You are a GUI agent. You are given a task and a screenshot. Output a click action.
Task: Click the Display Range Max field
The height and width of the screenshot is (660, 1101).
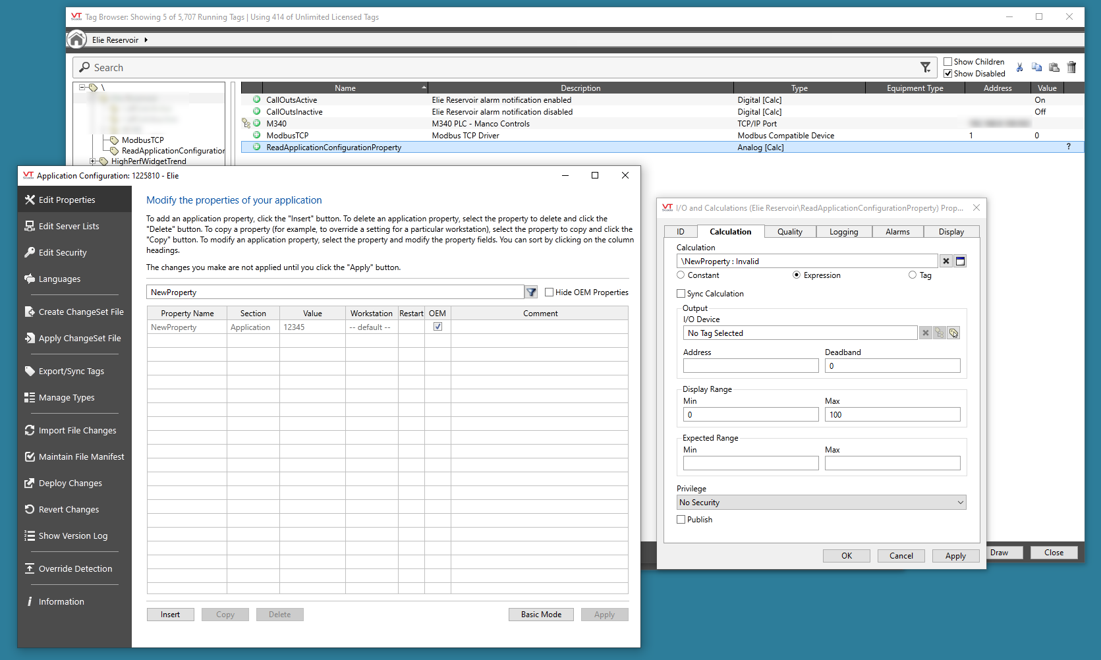coord(892,415)
